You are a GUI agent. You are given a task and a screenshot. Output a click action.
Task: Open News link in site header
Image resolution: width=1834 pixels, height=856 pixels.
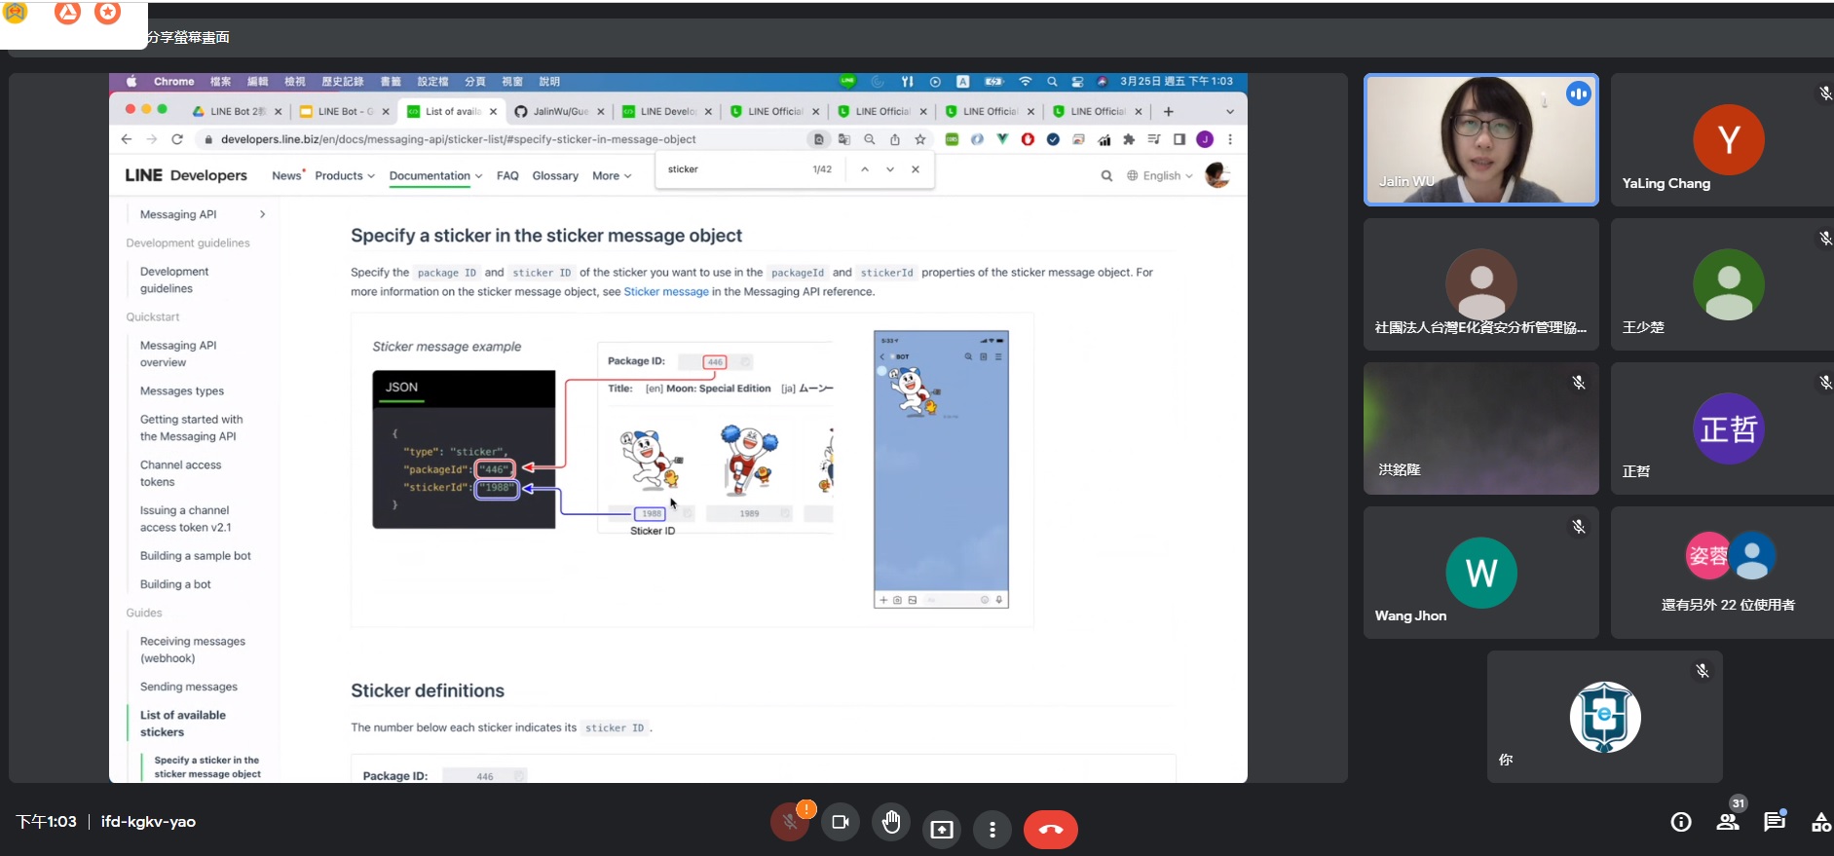tap(287, 176)
